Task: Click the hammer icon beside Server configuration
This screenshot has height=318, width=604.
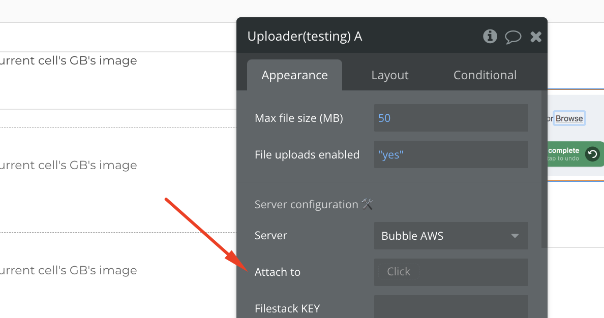Action: point(368,204)
